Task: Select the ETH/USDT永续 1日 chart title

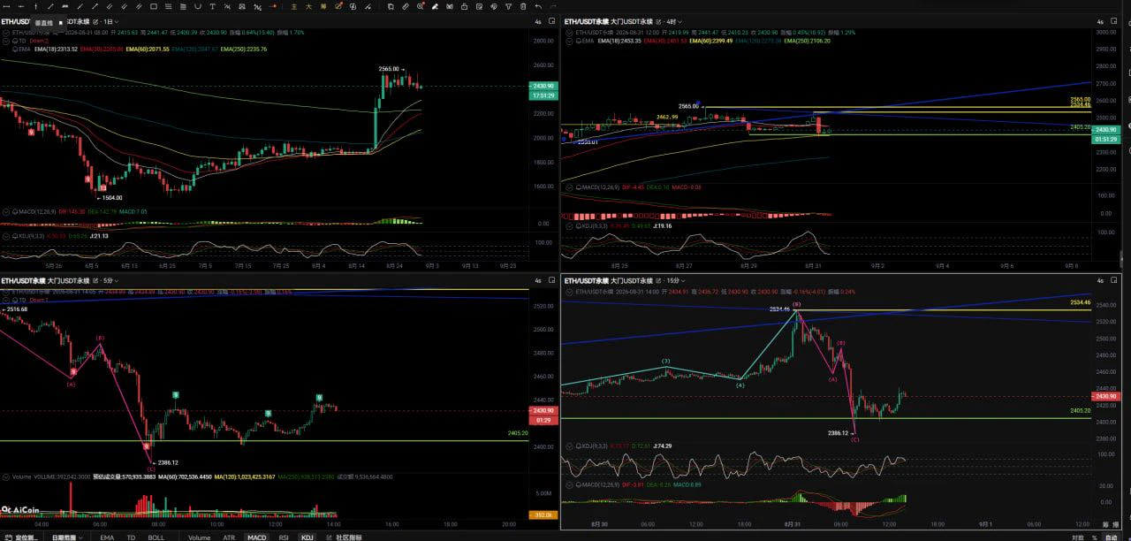Action: point(45,21)
